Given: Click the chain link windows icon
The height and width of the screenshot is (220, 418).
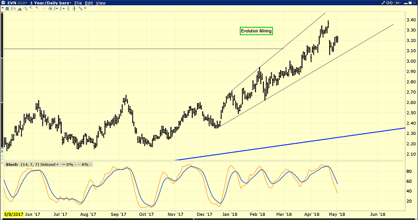Looking at the screenshot, I should click(x=389, y=3).
